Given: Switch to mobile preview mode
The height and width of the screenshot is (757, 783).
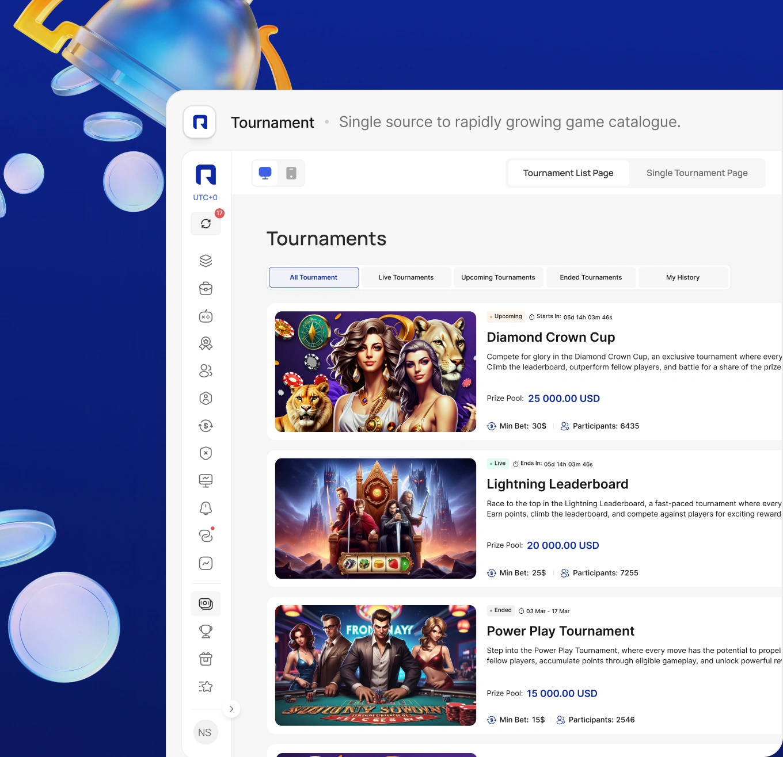Looking at the screenshot, I should [x=291, y=173].
